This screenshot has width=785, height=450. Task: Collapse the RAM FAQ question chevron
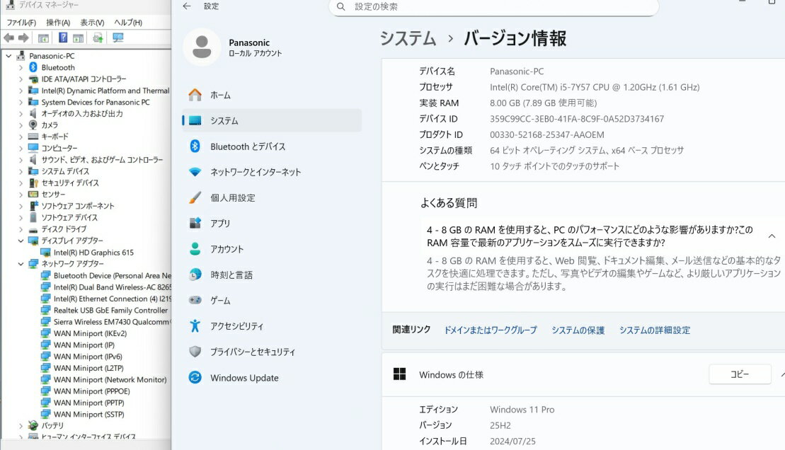coord(772,236)
